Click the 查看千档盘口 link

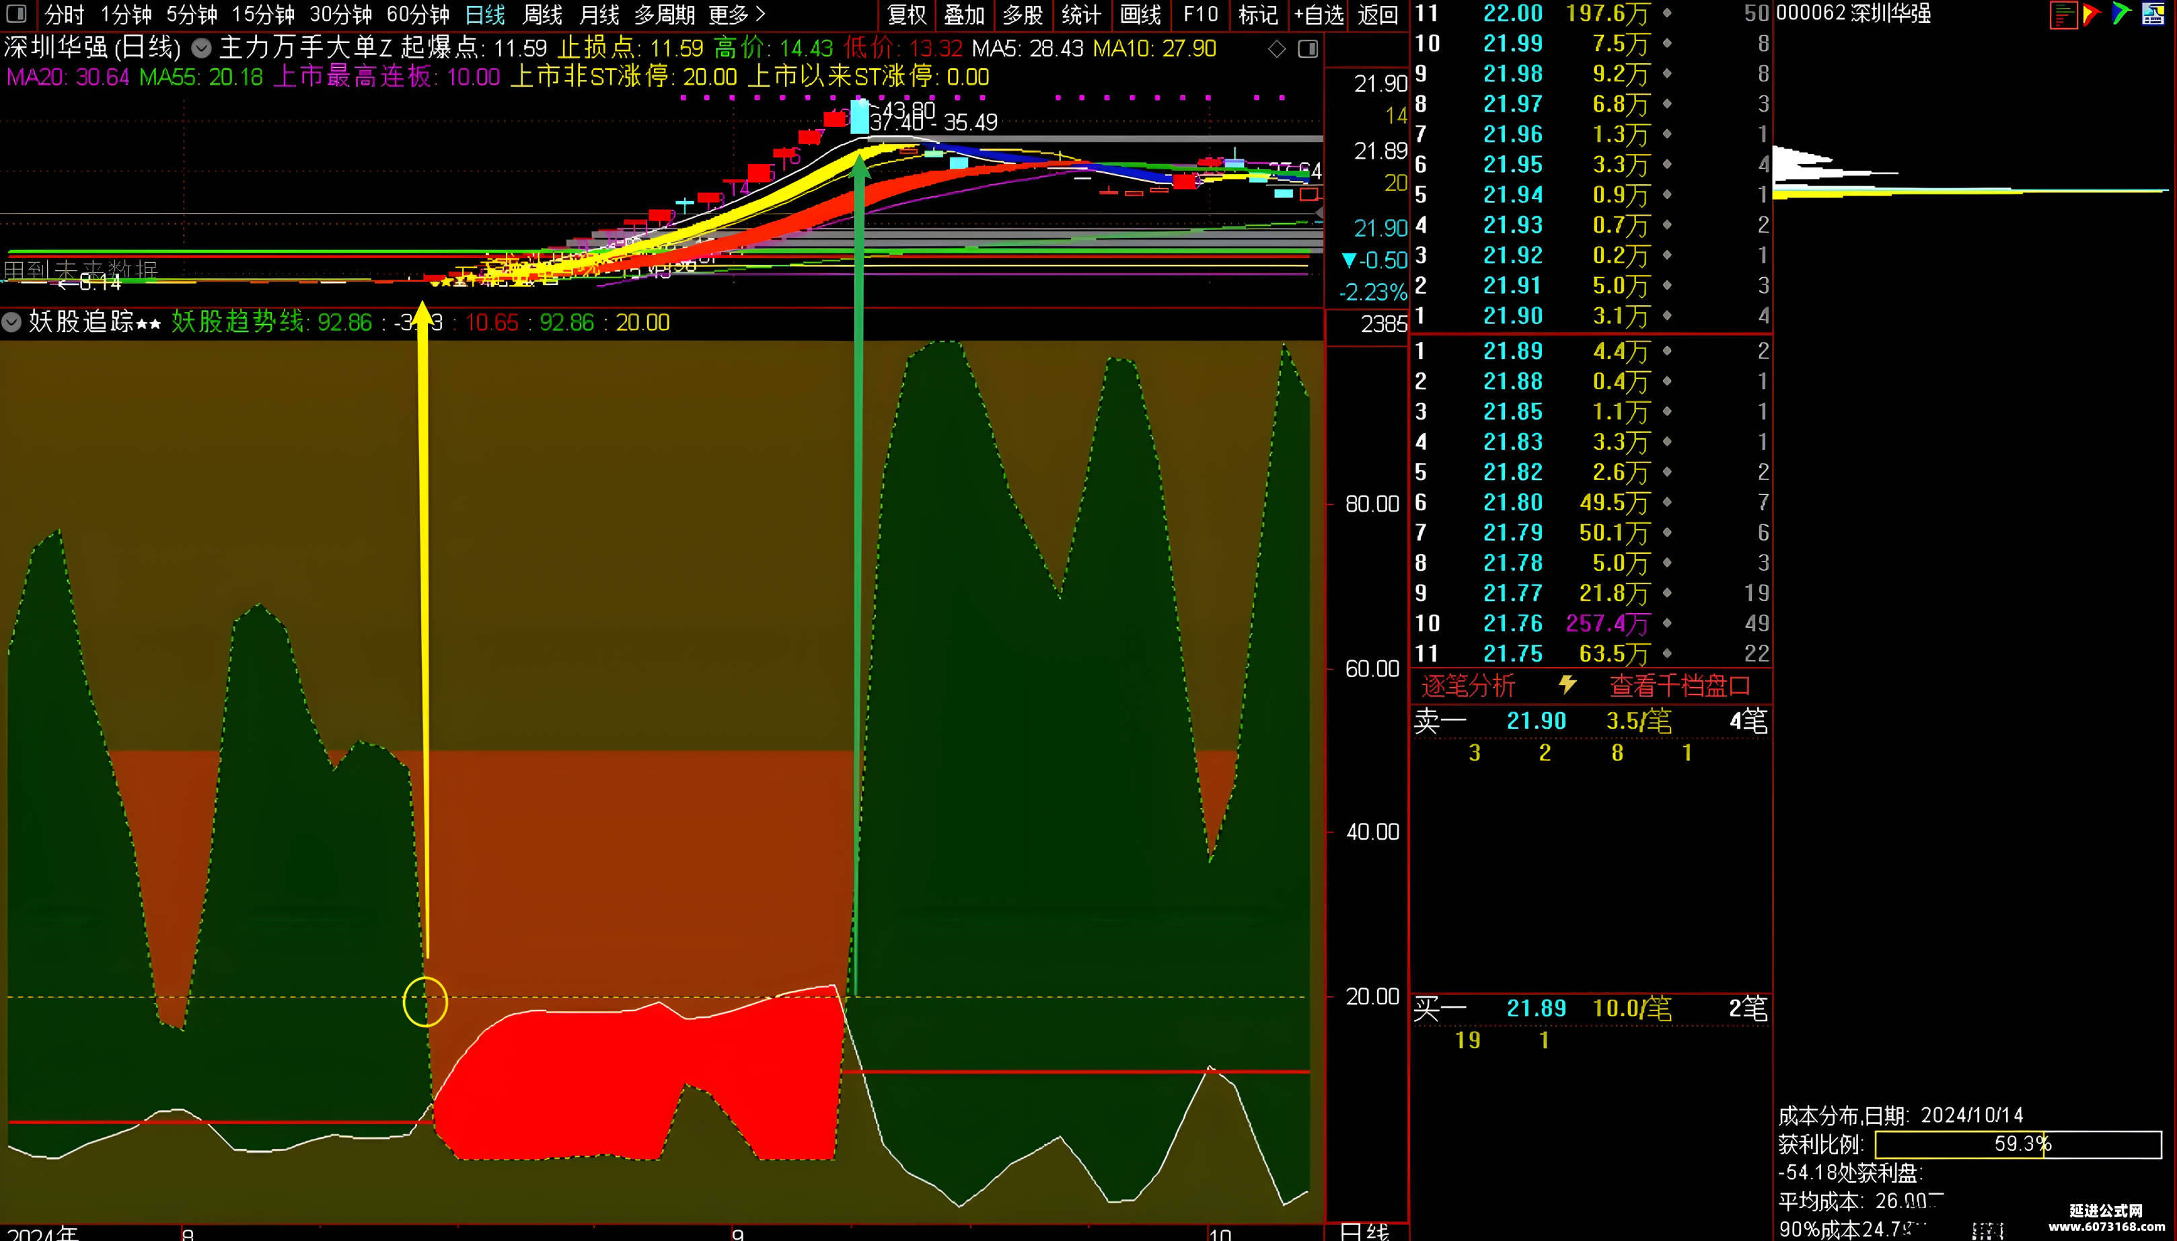[1680, 685]
